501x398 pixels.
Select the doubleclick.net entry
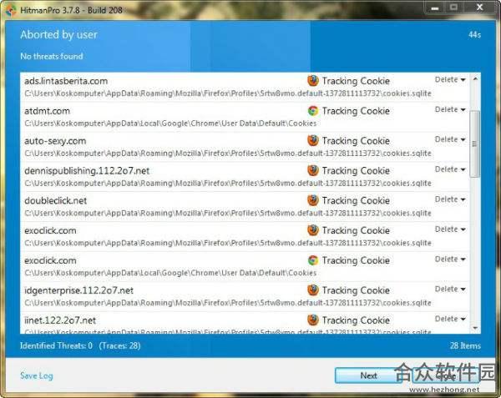[245, 206]
